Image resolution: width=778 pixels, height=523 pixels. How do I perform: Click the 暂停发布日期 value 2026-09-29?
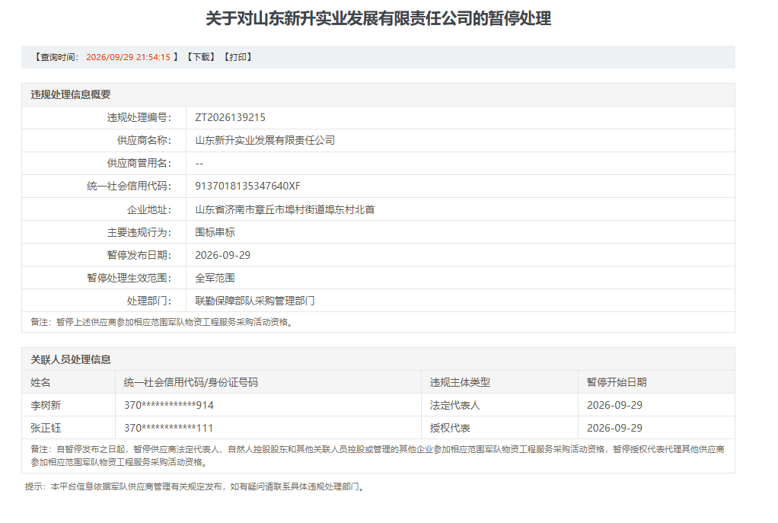pyautogui.click(x=223, y=255)
